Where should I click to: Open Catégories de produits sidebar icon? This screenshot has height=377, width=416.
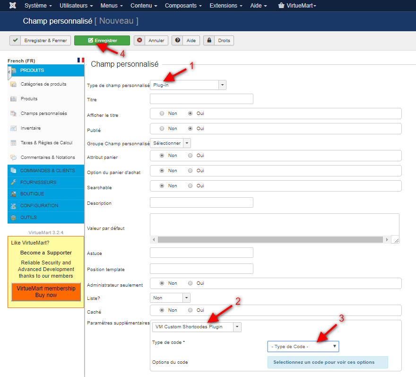click(14, 84)
